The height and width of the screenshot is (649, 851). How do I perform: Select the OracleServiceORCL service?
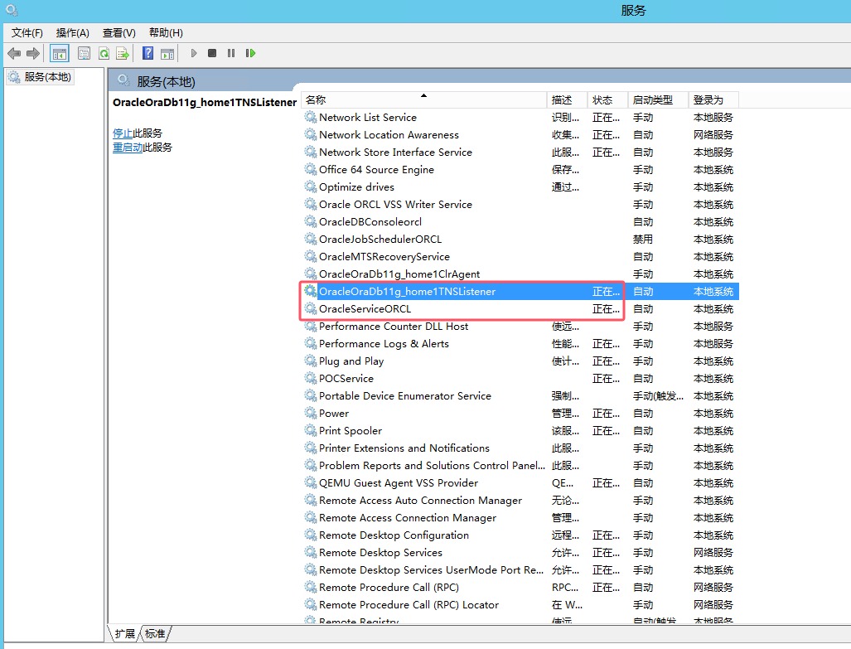(365, 308)
